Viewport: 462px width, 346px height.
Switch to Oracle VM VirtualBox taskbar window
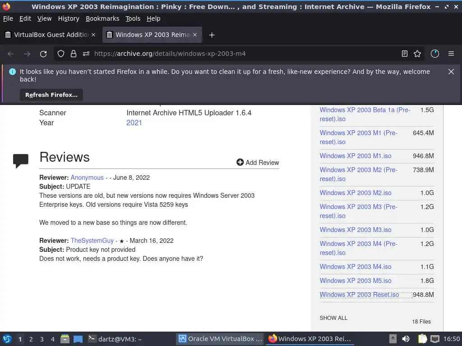220,339
